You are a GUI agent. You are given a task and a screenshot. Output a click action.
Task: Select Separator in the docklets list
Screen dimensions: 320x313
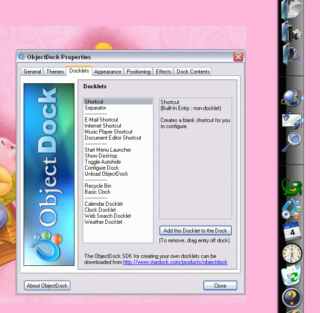point(118,108)
